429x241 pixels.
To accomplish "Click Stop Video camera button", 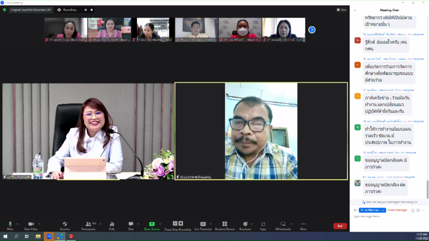I will [x=31, y=226].
